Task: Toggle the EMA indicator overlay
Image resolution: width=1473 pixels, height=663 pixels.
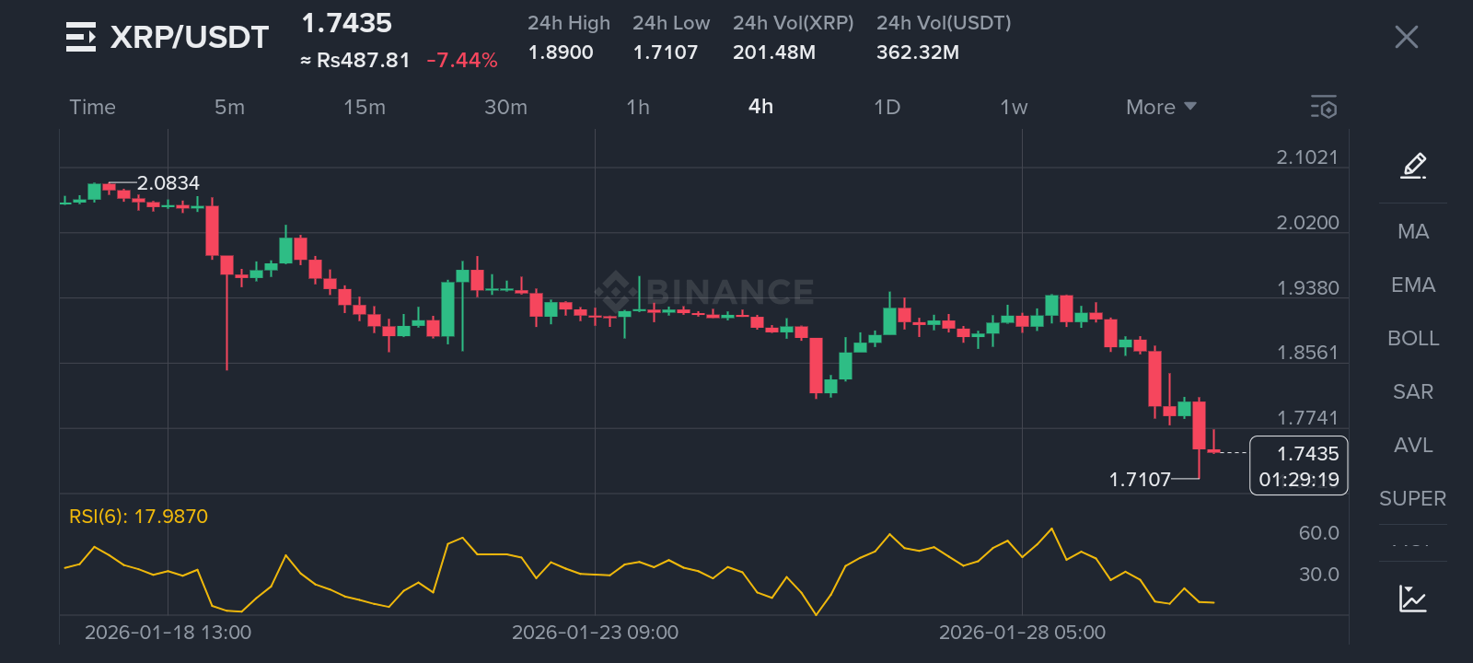Action: pos(1413,285)
